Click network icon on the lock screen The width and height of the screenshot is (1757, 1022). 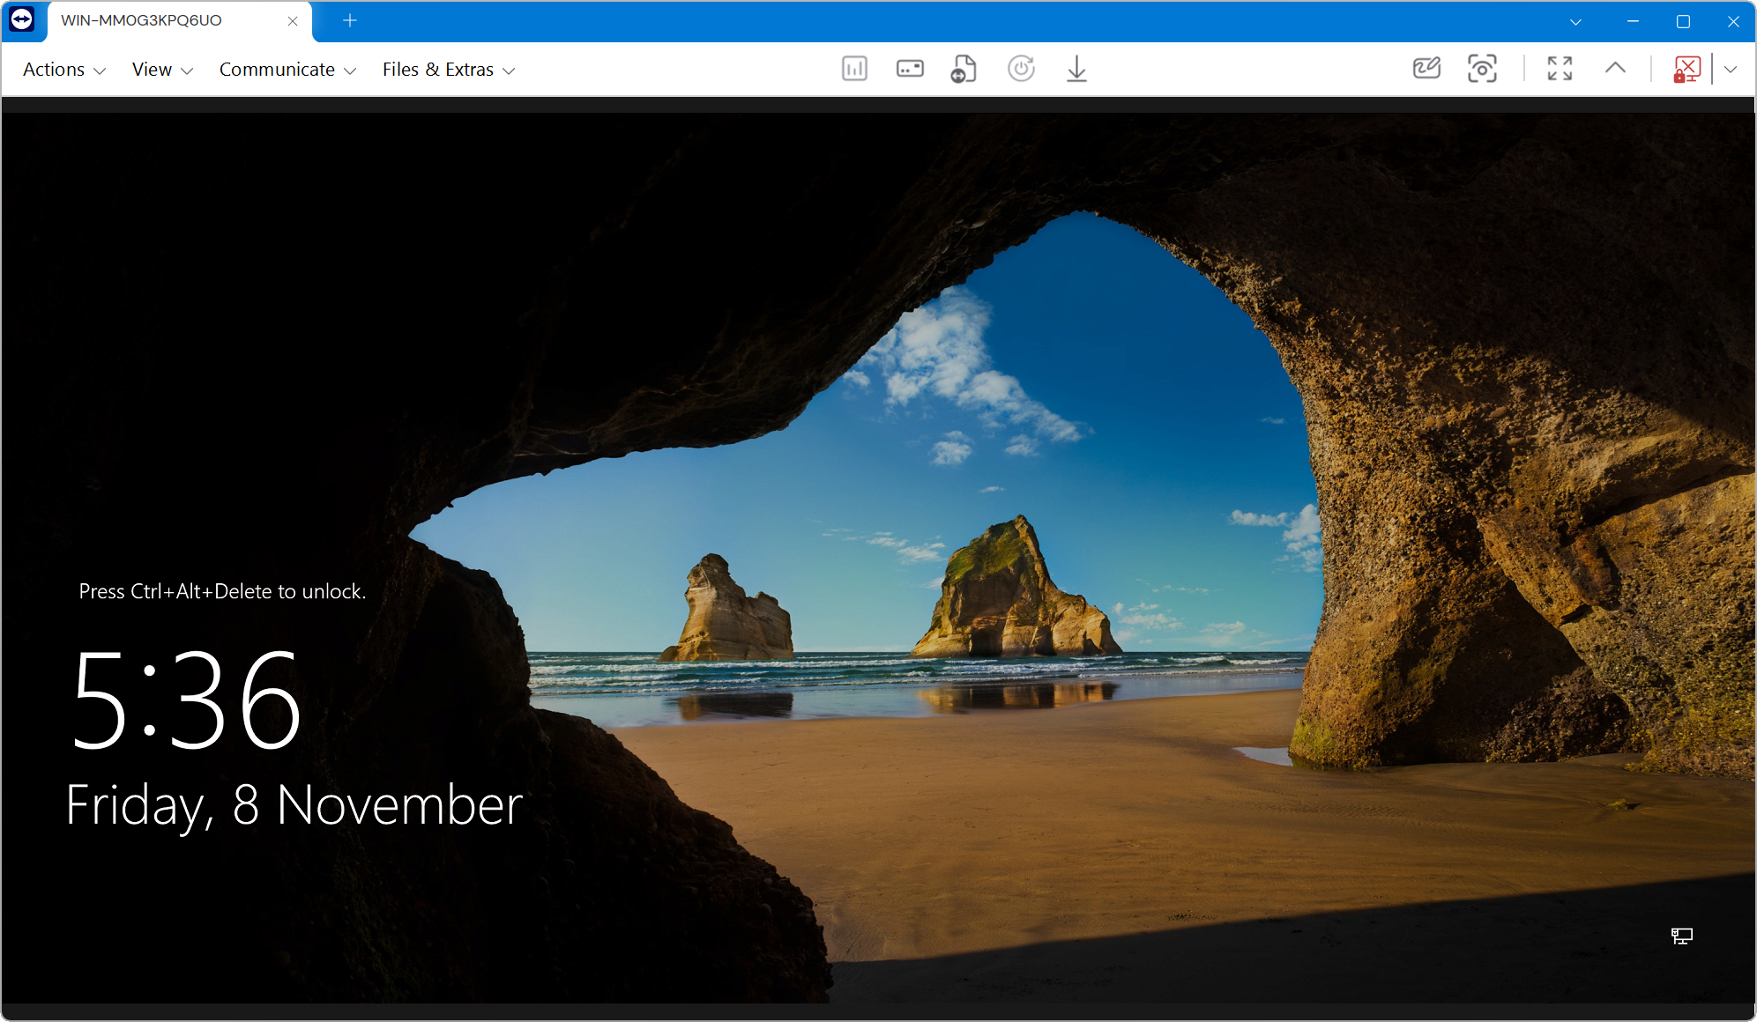pyautogui.click(x=1681, y=936)
